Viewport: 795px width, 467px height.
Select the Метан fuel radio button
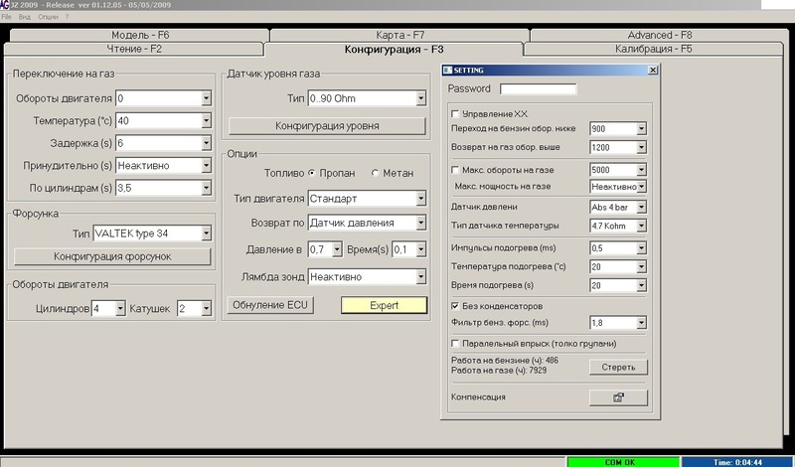click(376, 173)
